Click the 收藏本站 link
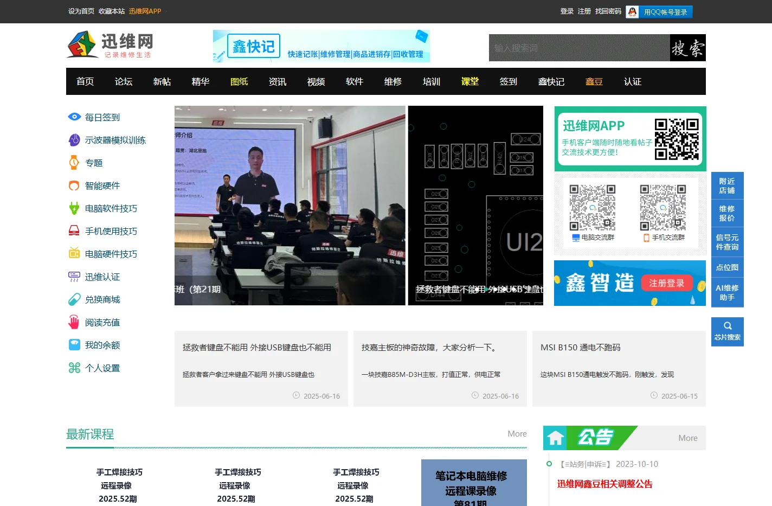This screenshot has width=772, height=506. [112, 11]
